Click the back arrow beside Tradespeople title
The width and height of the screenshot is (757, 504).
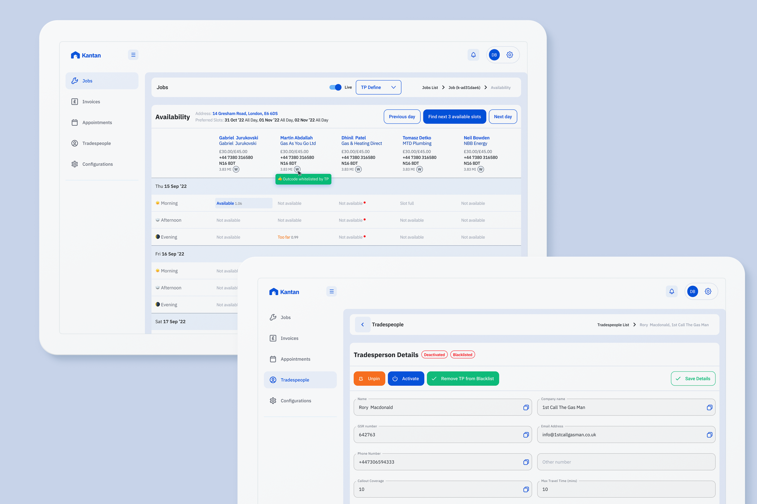363,325
